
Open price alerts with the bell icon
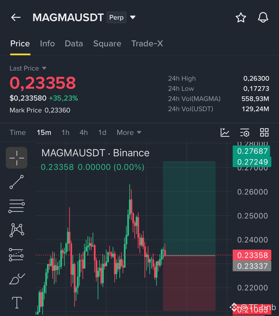click(x=263, y=17)
